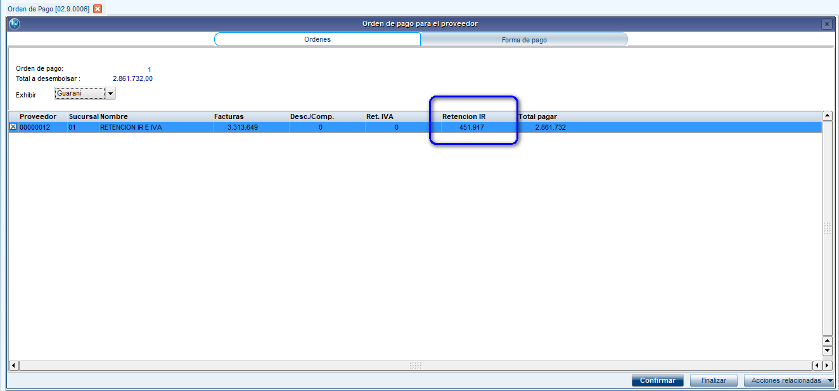Viewport: 839px width, 391px height.
Task: Click the Retencion IR value 451.917
Action: tap(472, 127)
